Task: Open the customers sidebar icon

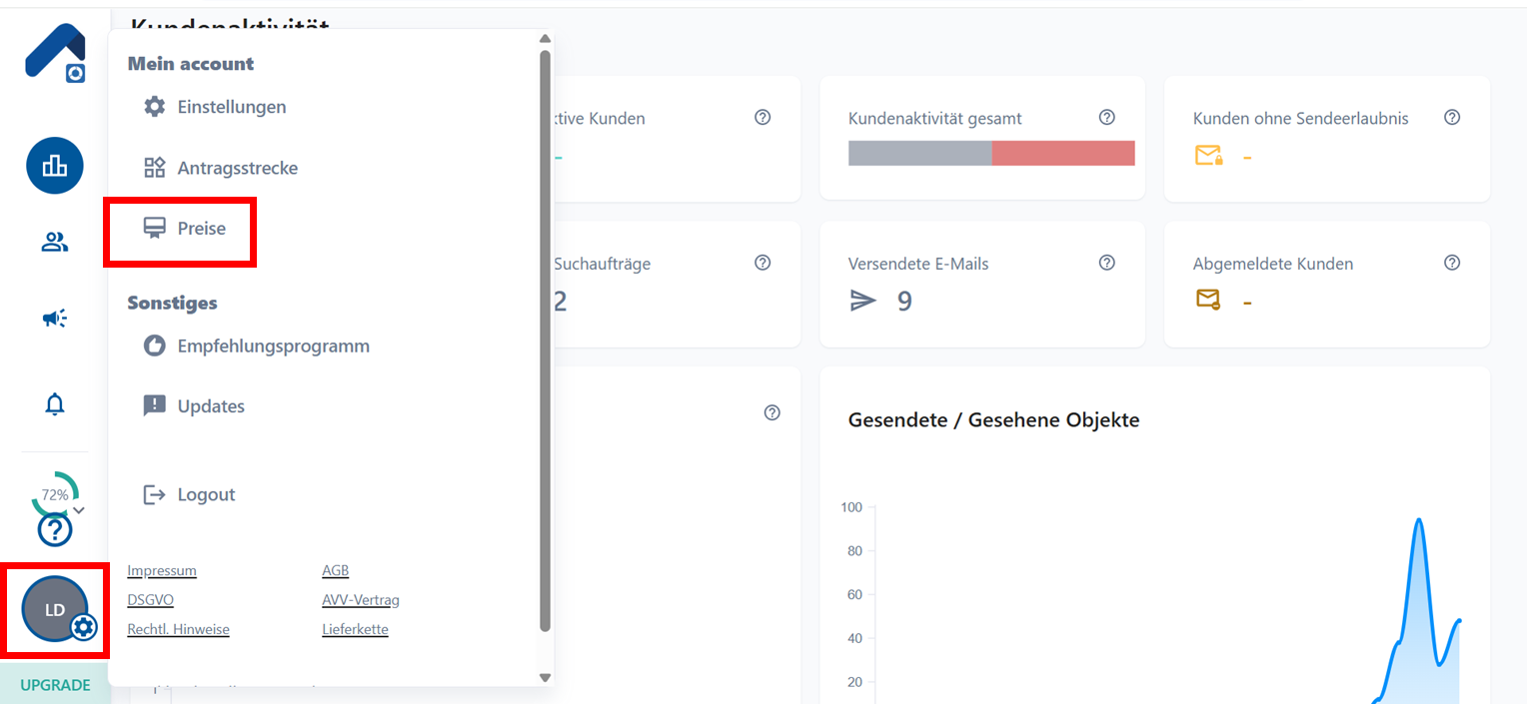Action: click(x=55, y=242)
